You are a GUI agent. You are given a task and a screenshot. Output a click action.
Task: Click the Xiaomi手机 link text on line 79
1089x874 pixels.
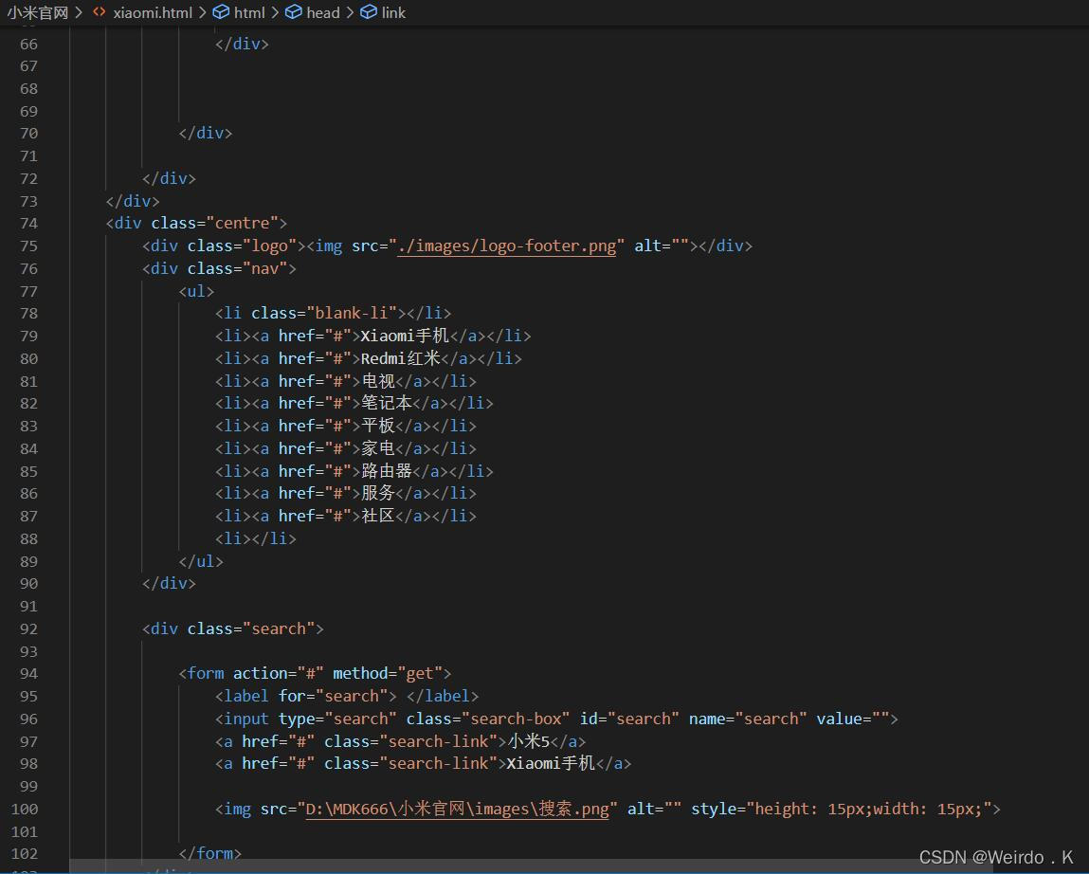(x=402, y=336)
